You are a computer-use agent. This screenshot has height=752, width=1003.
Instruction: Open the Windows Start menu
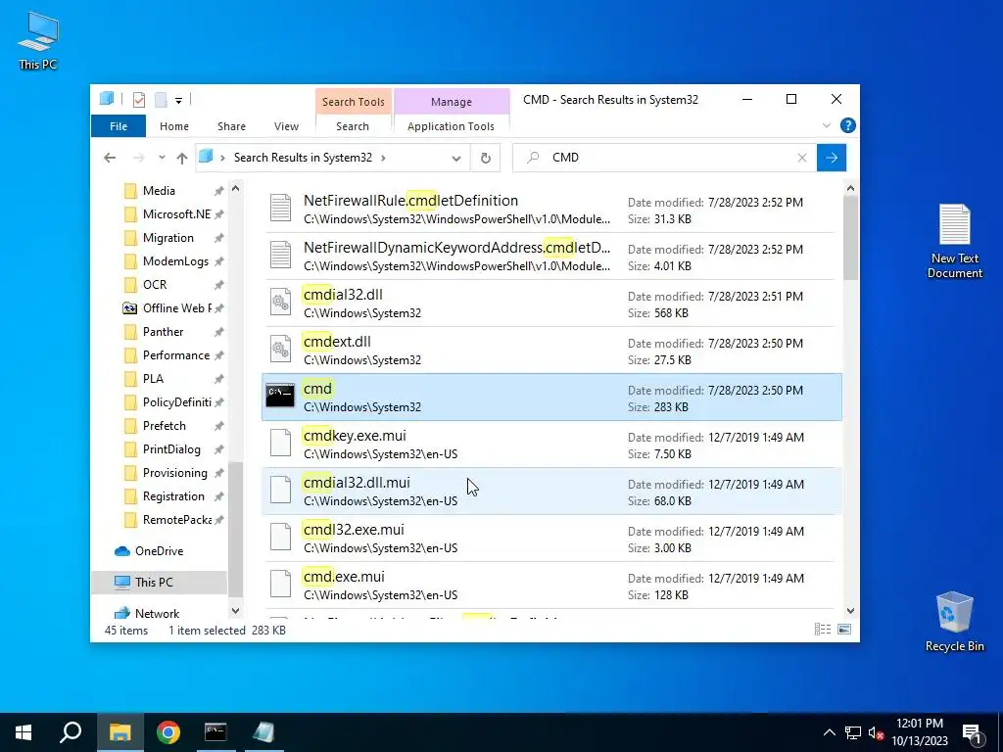point(24,732)
